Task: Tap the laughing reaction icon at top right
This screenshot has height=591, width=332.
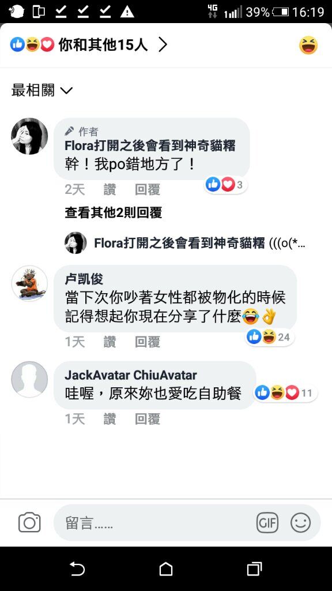Action: (308, 45)
